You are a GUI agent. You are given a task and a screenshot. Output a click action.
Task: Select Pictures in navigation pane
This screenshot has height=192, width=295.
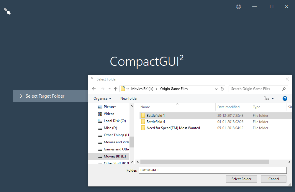point(110,107)
